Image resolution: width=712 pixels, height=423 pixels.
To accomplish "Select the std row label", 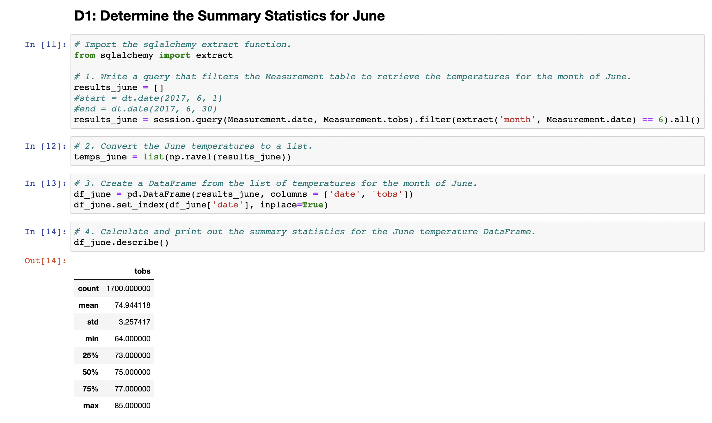I will [92, 322].
